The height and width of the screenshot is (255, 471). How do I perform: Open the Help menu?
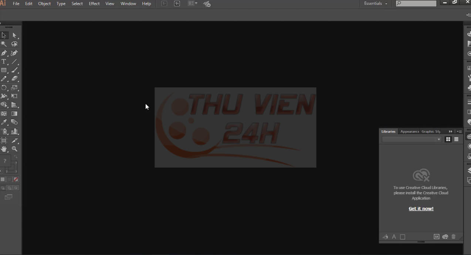click(x=146, y=4)
